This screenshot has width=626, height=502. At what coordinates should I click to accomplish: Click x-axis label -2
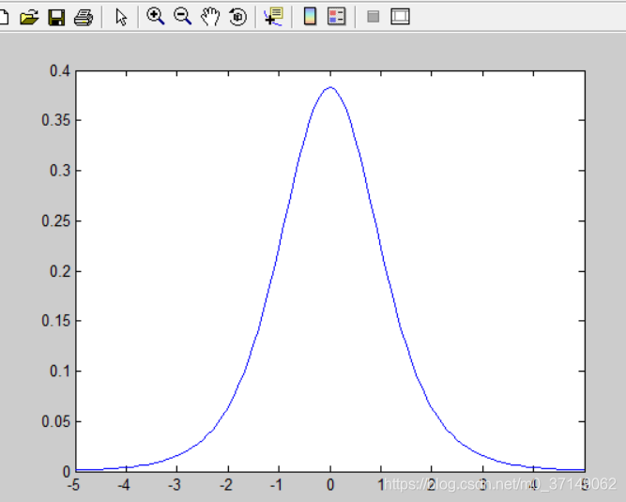coord(226,485)
